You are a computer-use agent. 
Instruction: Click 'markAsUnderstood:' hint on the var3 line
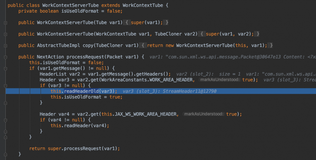coord(220,80)
